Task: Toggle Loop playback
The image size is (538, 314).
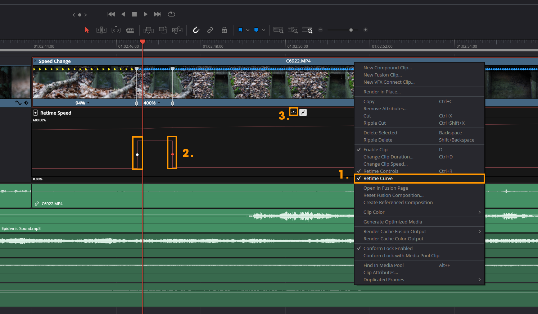Action: coord(172,14)
